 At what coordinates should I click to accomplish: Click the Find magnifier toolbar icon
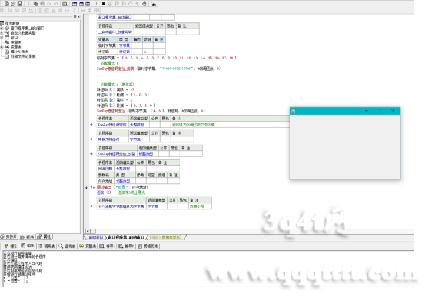[65, 4]
